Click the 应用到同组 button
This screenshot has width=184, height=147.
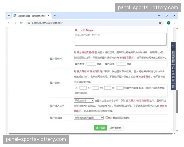116,128
